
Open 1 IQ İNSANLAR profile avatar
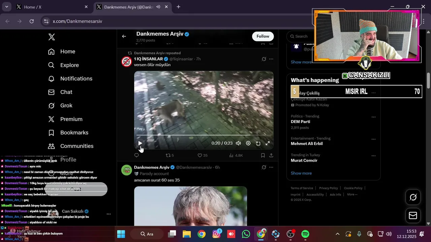(127, 62)
